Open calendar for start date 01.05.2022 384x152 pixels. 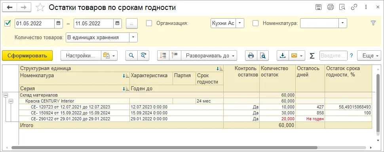click(58, 23)
